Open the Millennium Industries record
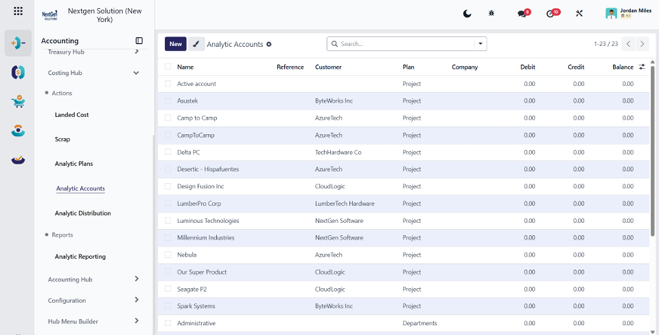This screenshot has height=335, width=659. (x=206, y=237)
